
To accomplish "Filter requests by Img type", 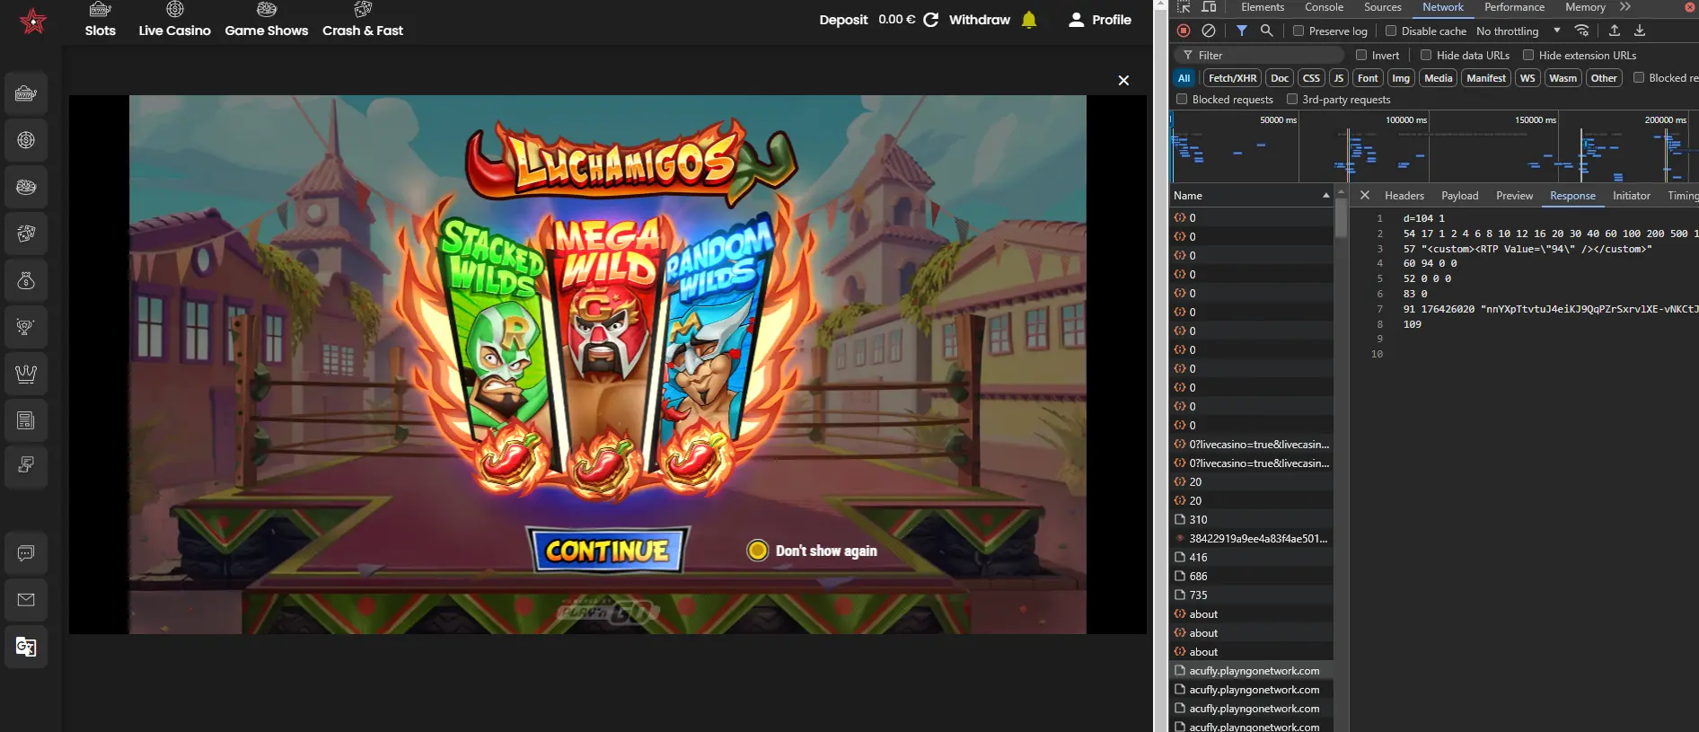I will point(1401,78).
